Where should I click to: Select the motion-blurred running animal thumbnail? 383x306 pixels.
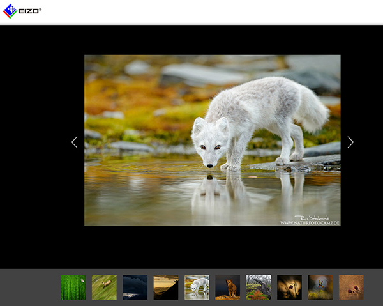tap(104, 287)
